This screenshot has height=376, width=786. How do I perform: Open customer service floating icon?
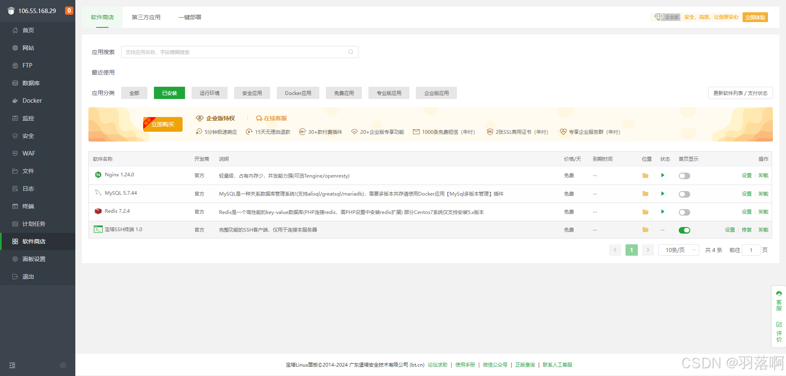[x=779, y=301]
